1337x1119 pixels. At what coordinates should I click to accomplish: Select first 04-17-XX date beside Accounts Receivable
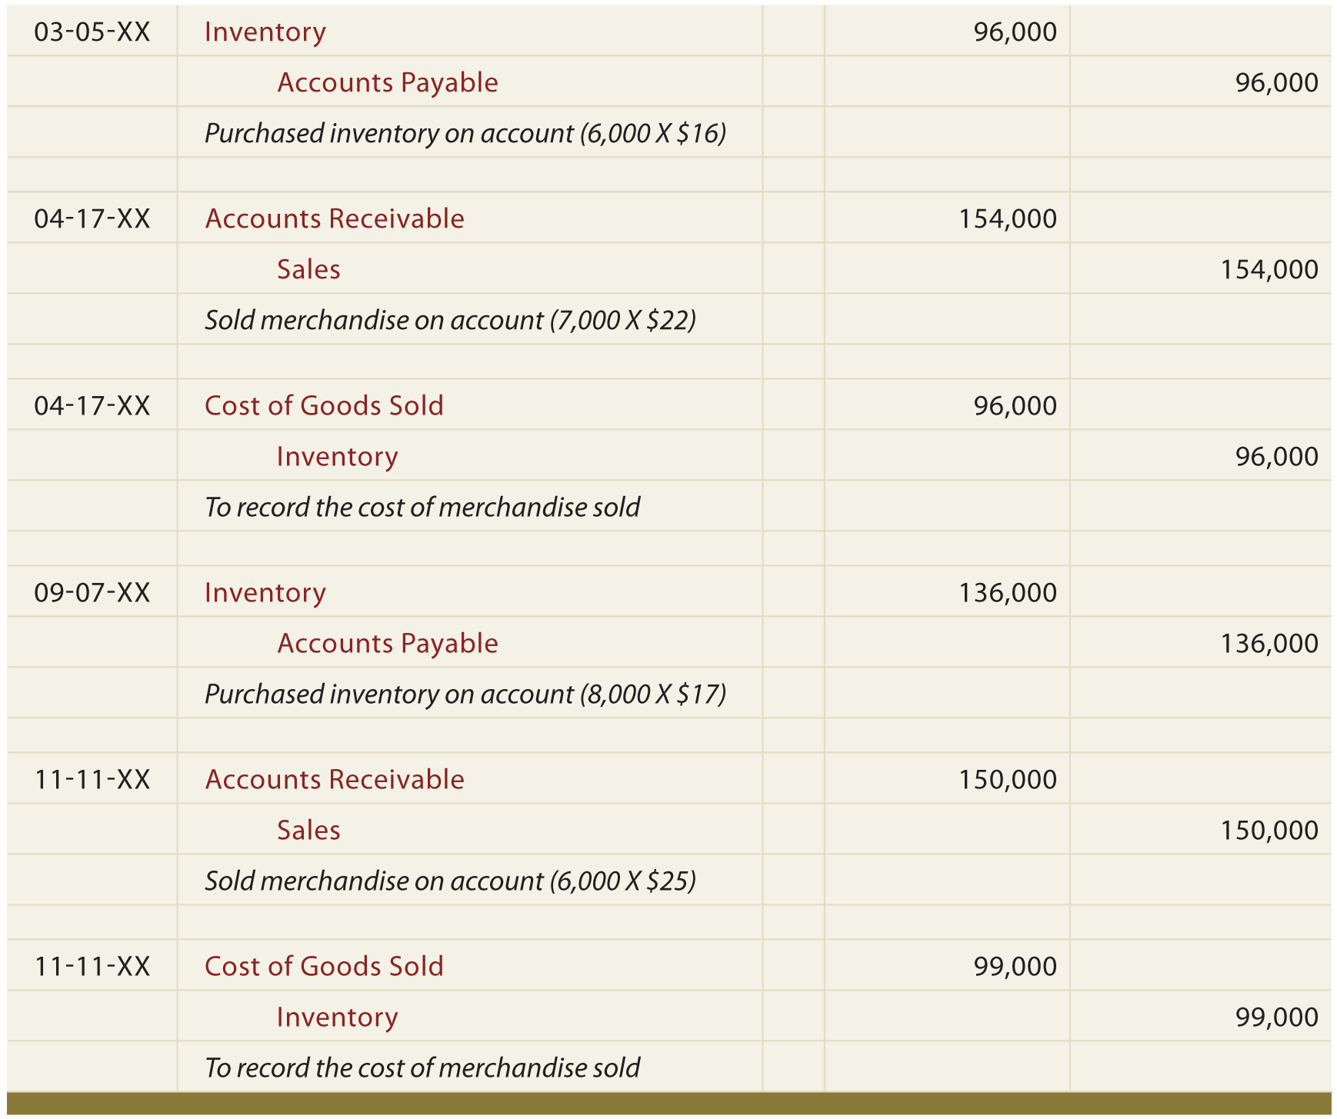(x=92, y=219)
